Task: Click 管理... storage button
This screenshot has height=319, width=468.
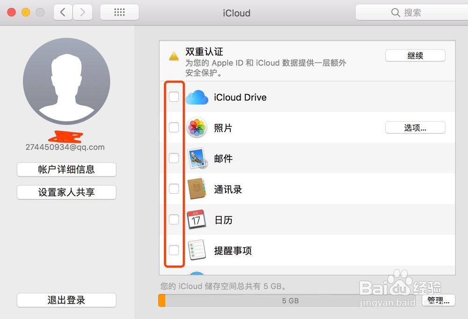Action: tap(439, 300)
